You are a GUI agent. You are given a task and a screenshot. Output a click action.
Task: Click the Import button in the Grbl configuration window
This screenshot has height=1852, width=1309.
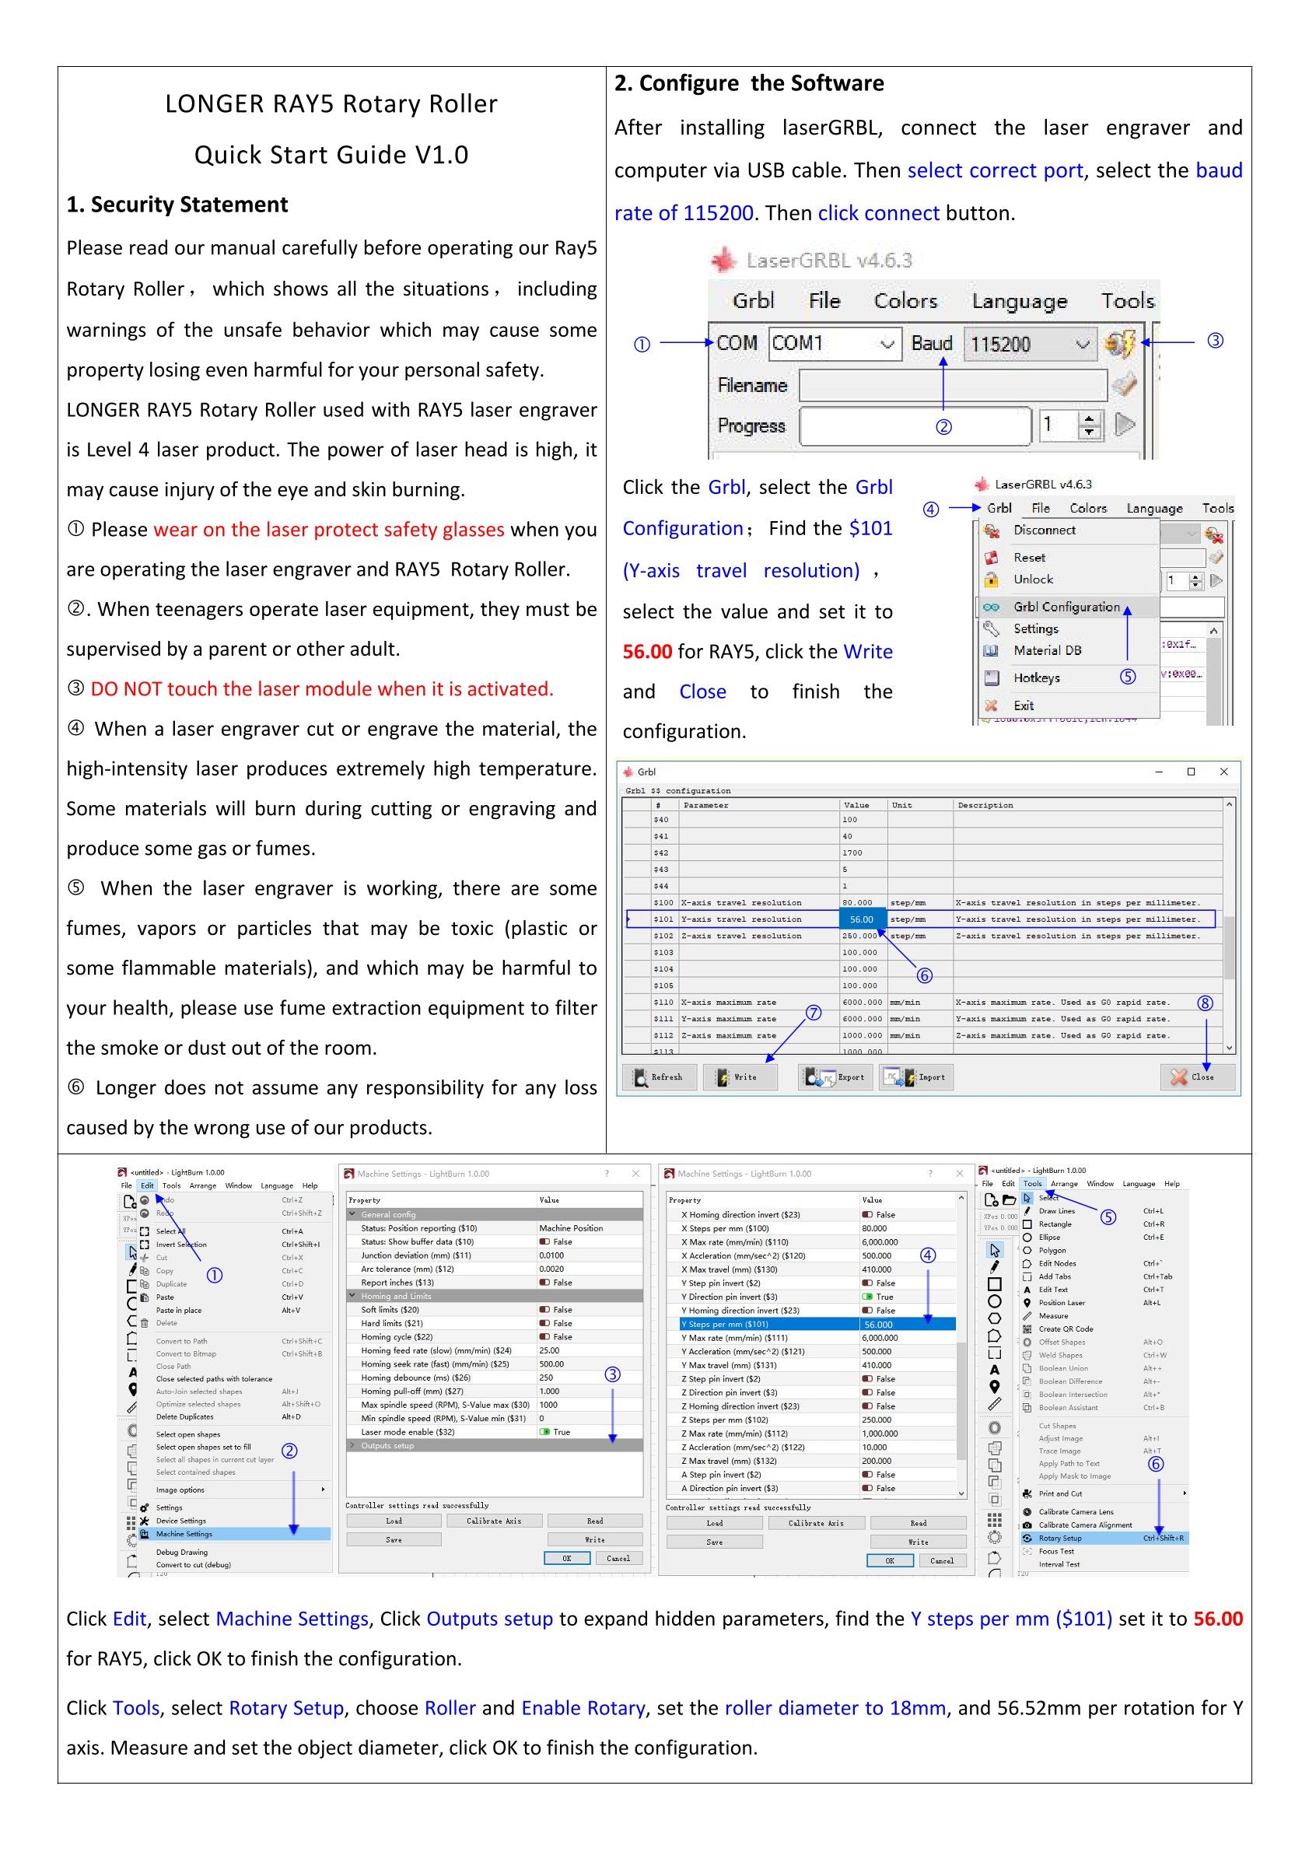click(x=916, y=1077)
